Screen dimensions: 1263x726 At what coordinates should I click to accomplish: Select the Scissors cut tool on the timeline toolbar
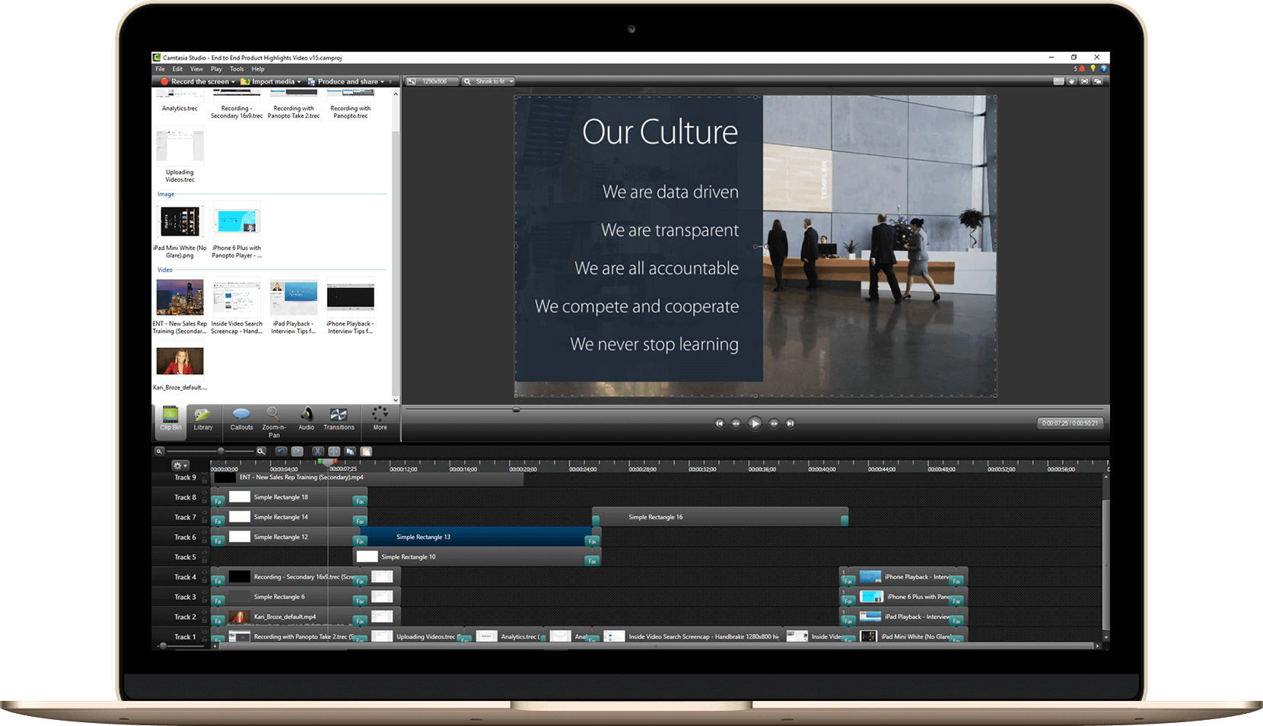[x=317, y=451]
